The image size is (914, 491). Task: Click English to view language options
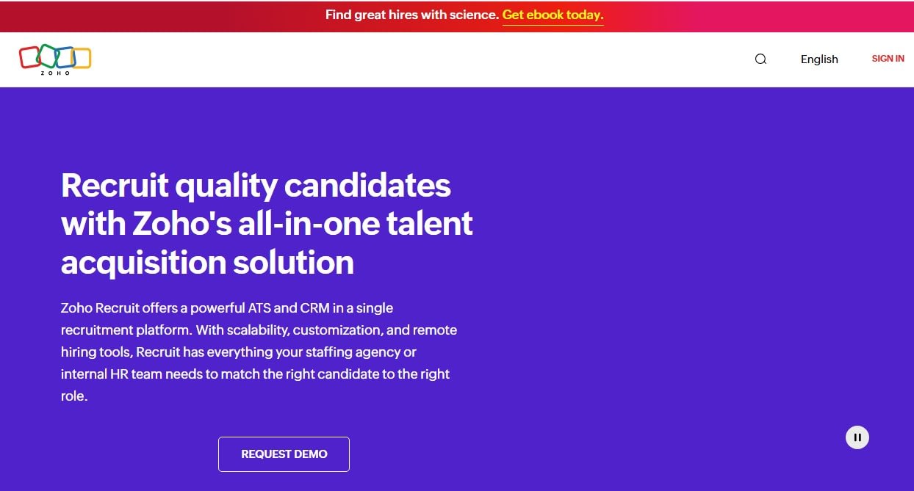(x=819, y=59)
